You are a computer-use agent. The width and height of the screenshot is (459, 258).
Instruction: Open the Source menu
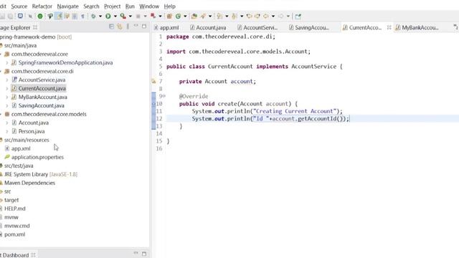click(19, 6)
